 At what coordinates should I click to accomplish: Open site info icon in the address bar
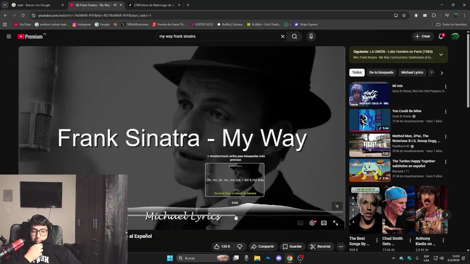(33, 15)
